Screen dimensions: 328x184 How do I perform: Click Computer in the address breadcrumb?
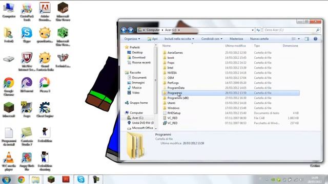coord(153,30)
